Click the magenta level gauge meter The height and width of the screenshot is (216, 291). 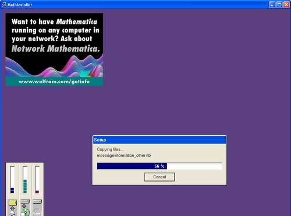tap(37, 179)
